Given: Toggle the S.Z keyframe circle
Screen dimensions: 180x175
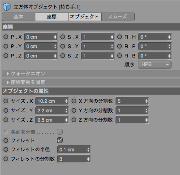Looking at the screenshot, I should (63, 56).
